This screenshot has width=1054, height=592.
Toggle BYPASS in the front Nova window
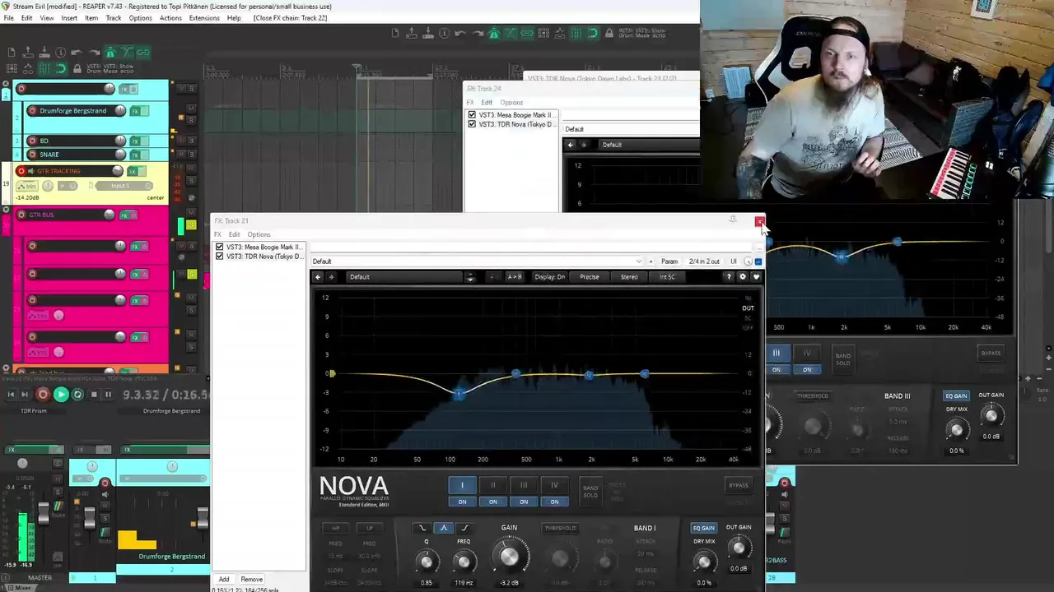(739, 485)
